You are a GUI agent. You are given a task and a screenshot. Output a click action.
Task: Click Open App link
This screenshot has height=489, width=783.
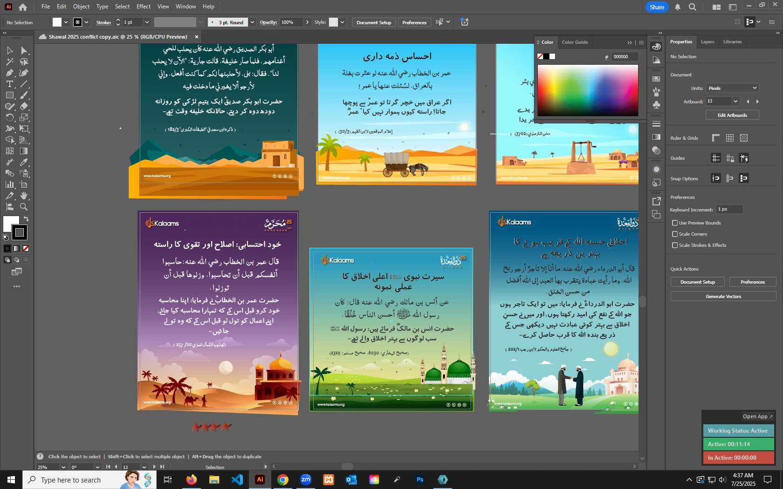[x=757, y=416]
